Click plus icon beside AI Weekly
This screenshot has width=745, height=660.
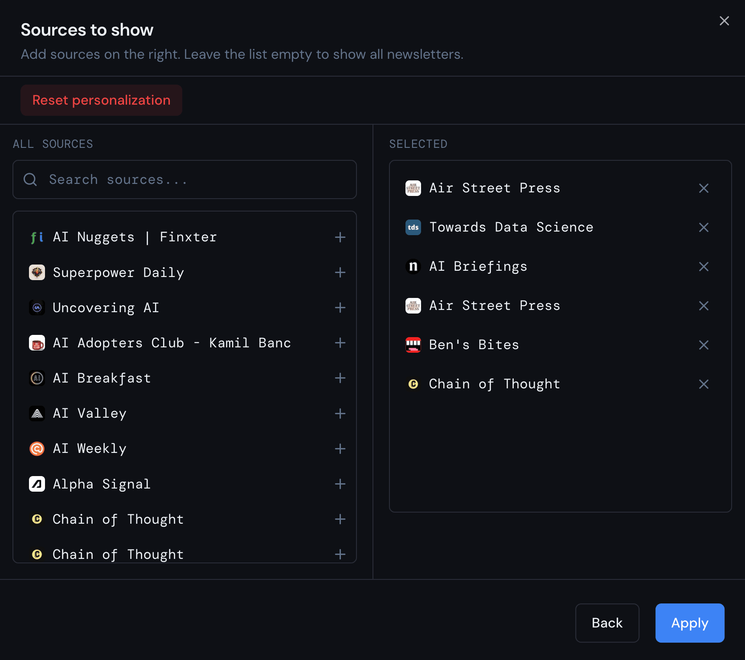click(340, 448)
